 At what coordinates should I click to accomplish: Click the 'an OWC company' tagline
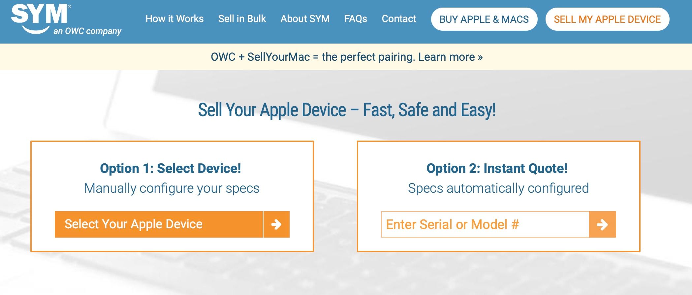coord(87,31)
